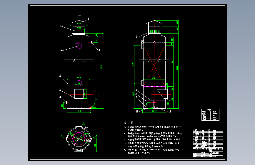This screenshot has height=165, width=255.
Task: Select callout number 1 in left elevation
Action: [x=61, y=26]
